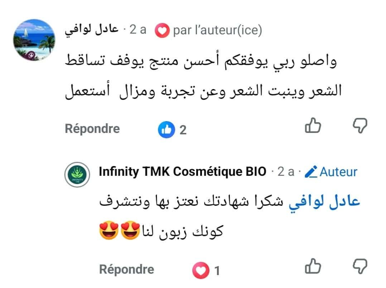Open commenter name عادل لوافي at top
The height and width of the screenshot is (288, 386).
pyautogui.click(x=92, y=30)
